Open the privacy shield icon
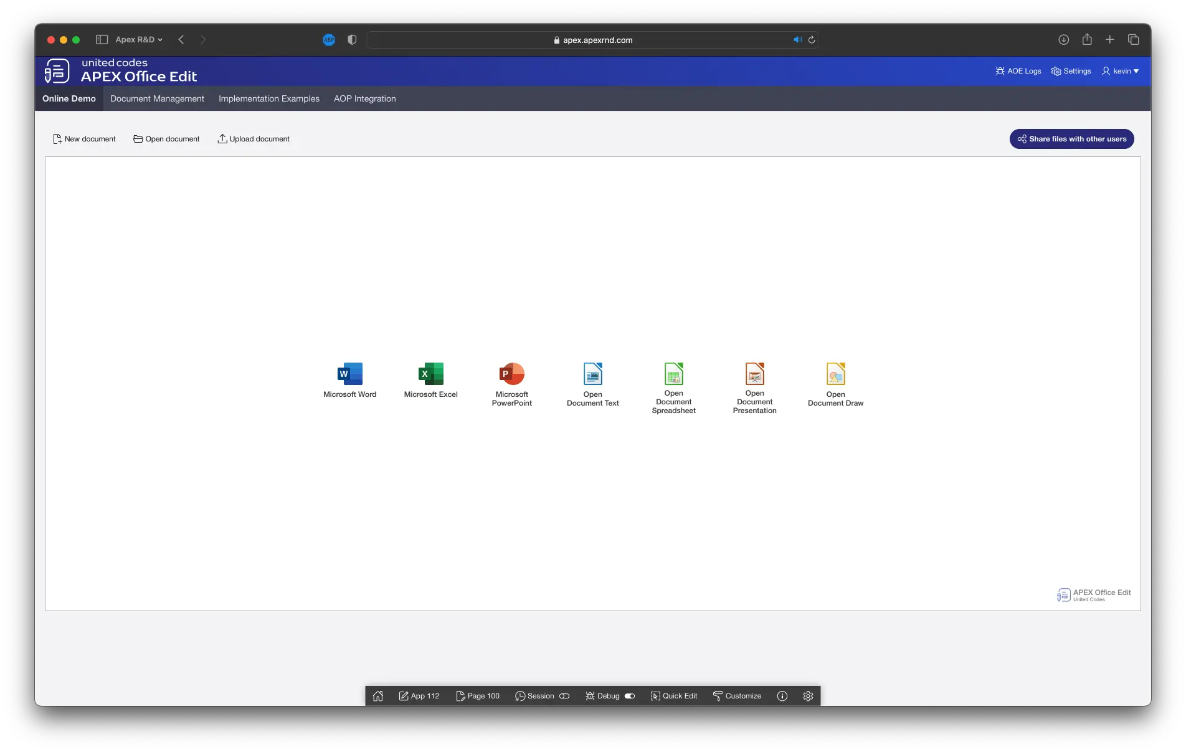Screen dimensions: 1186x752 (352, 39)
